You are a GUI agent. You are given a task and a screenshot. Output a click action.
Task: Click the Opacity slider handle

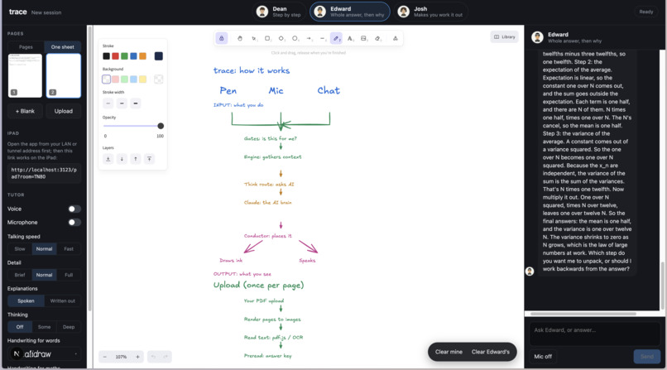click(161, 126)
